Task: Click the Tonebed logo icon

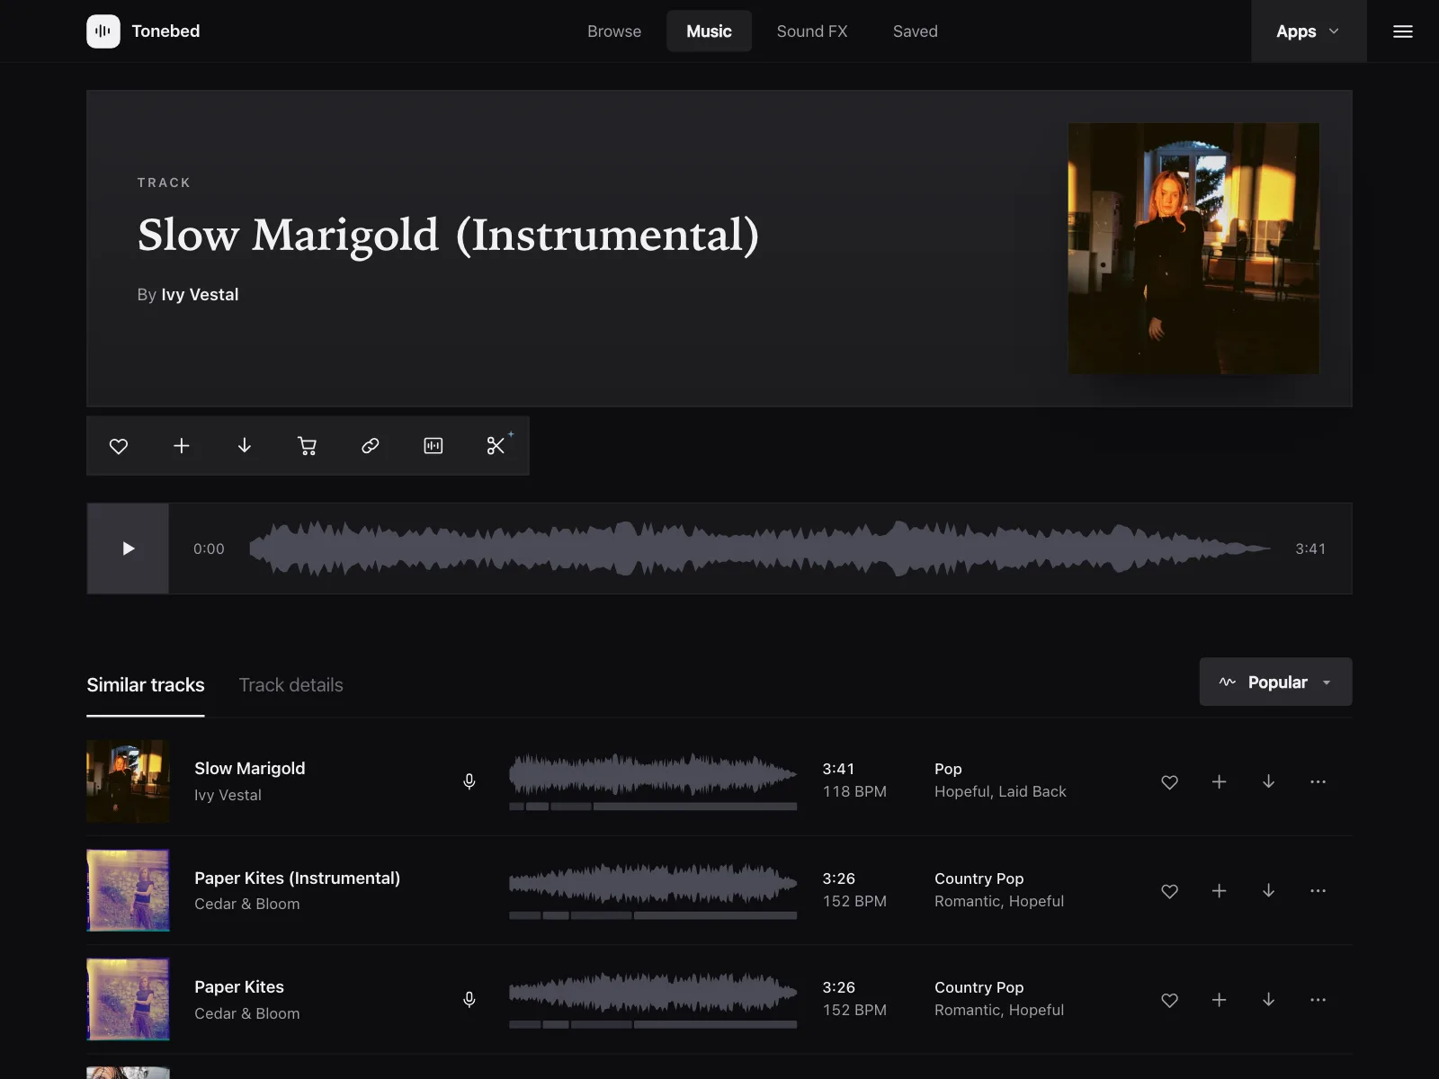Action: (x=103, y=31)
